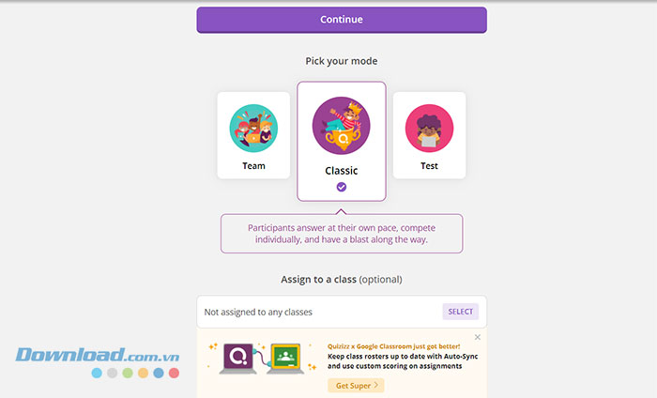The width and height of the screenshot is (657, 398).
Task: Click the pink dot under Download.com.vn logo
Action: (x=173, y=373)
